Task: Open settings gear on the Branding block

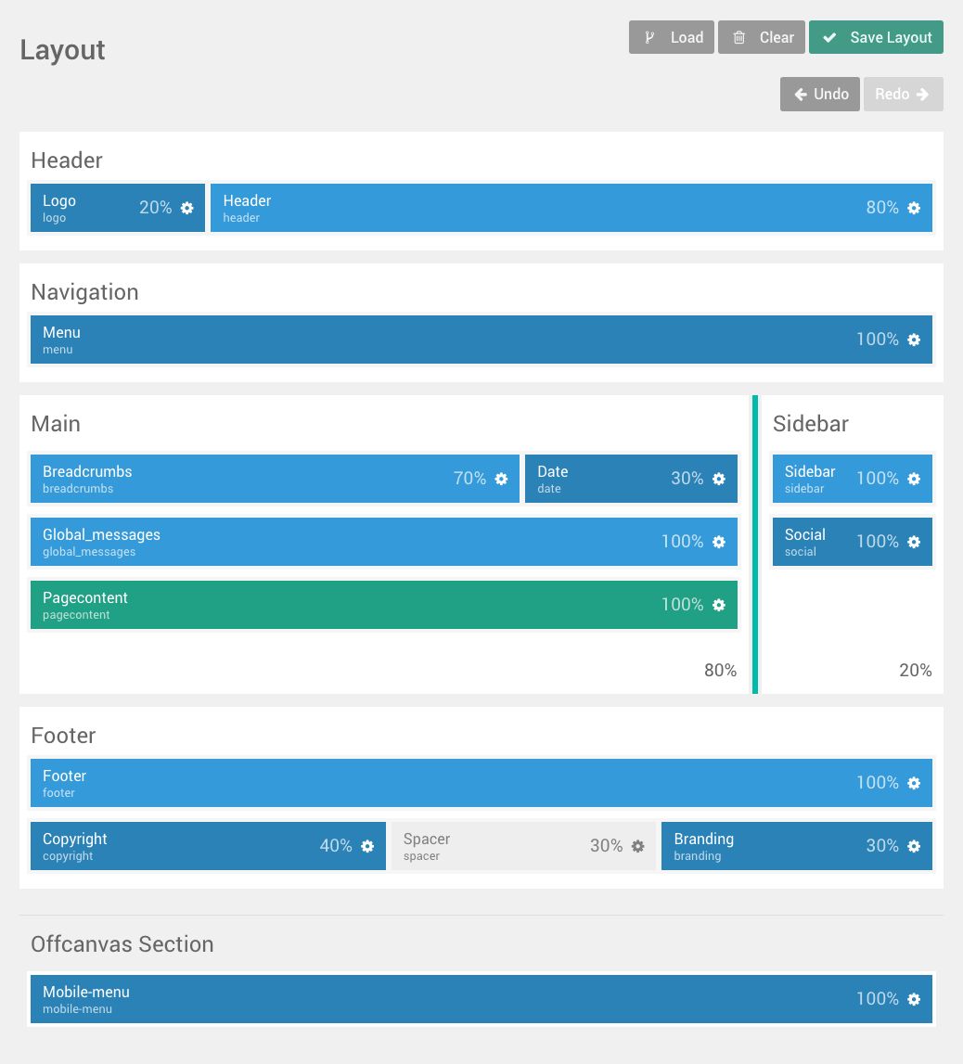Action: tap(912, 846)
